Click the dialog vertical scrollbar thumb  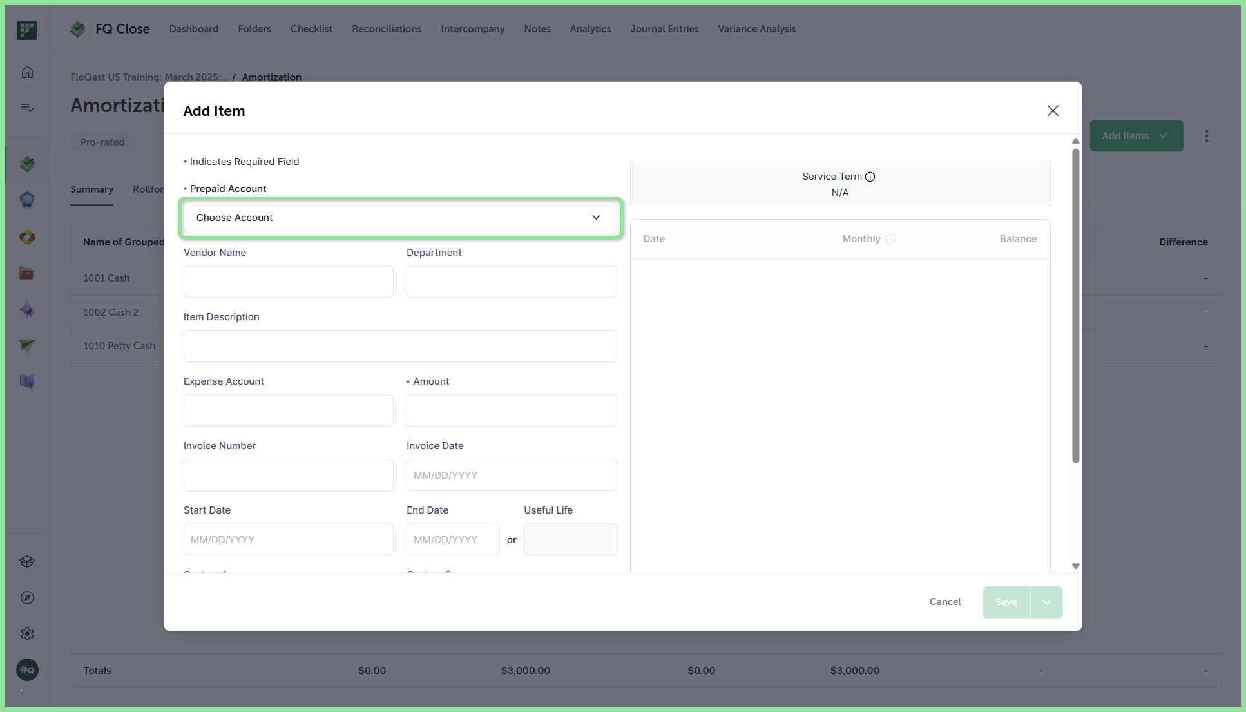tap(1075, 305)
